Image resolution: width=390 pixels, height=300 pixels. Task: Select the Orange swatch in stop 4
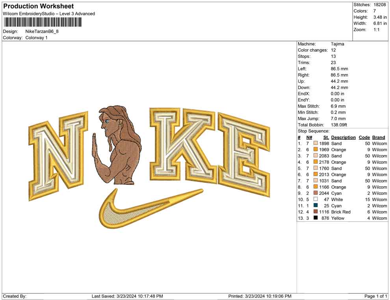[316, 162]
